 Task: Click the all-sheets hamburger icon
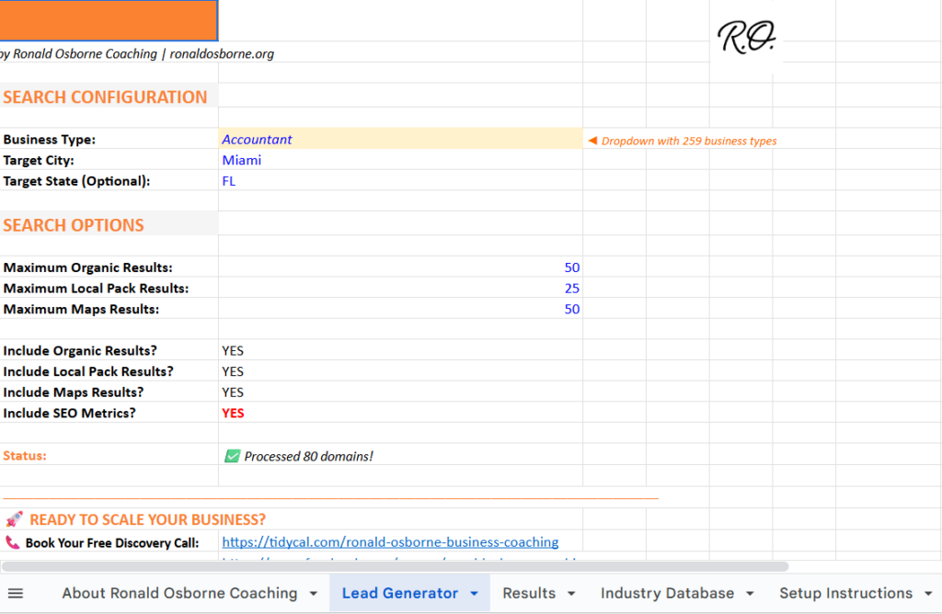coord(16,593)
